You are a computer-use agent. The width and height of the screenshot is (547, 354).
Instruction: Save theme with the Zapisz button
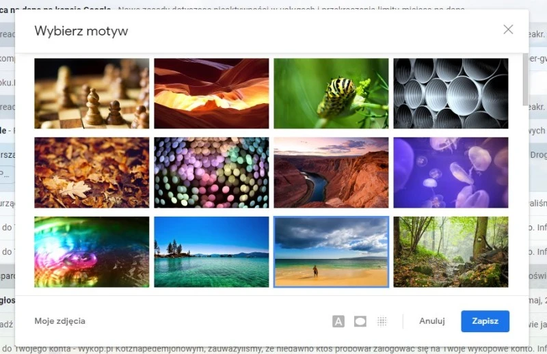(x=485, y=321)
